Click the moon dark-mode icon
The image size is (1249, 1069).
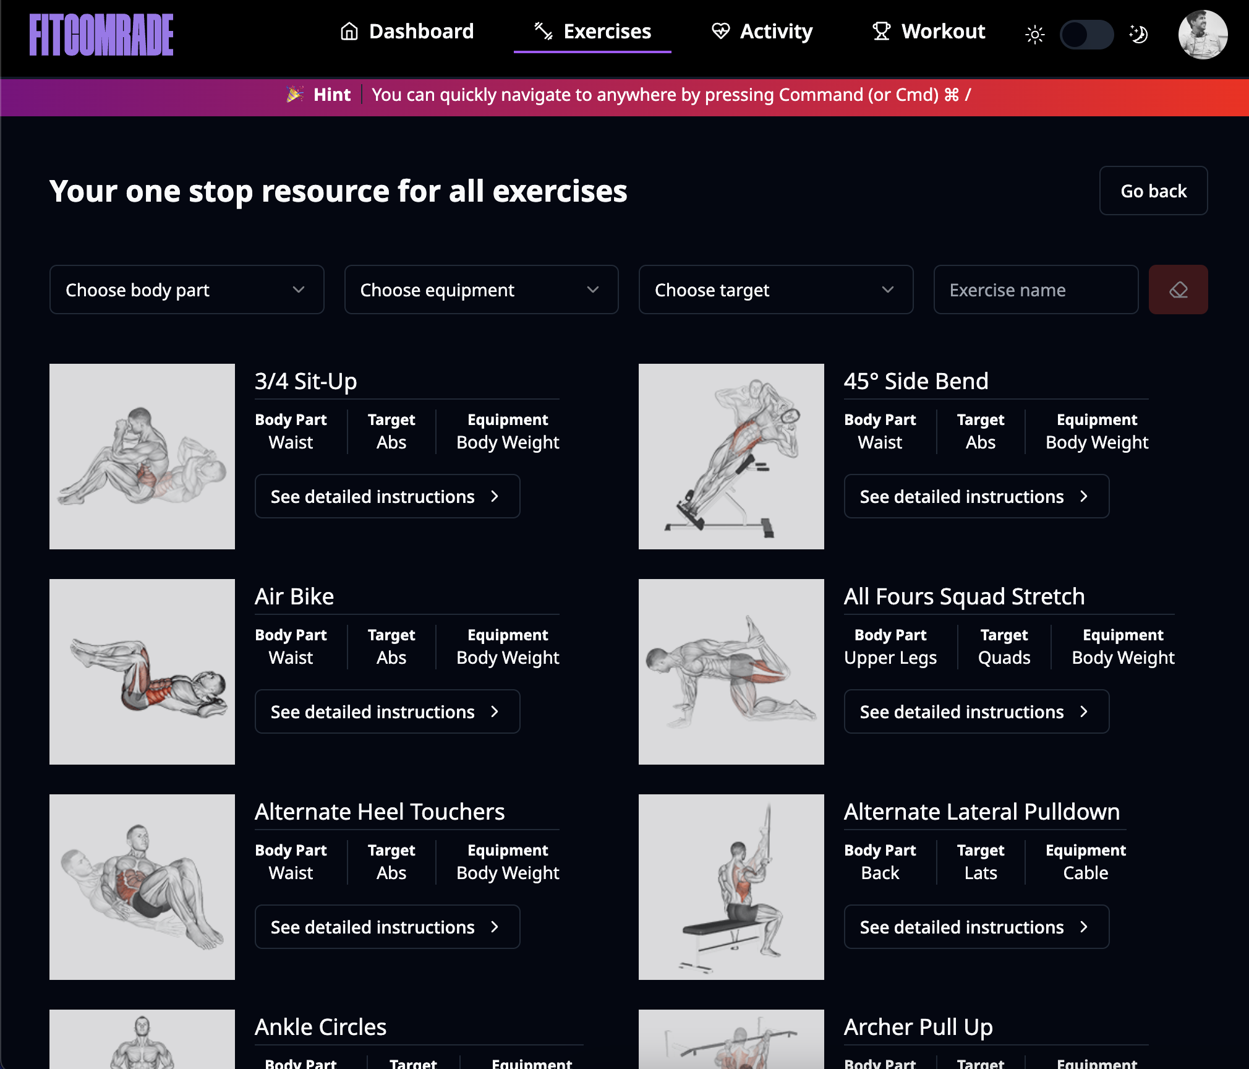pyautogui.click(x=1139, y=34)
